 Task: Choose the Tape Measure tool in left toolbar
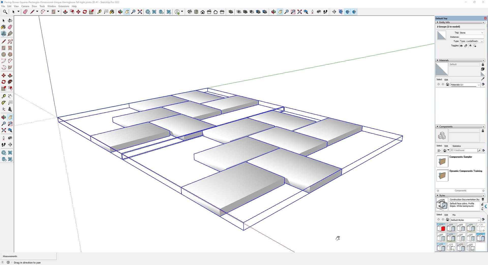pyautogui.click(x=4, y=96)
